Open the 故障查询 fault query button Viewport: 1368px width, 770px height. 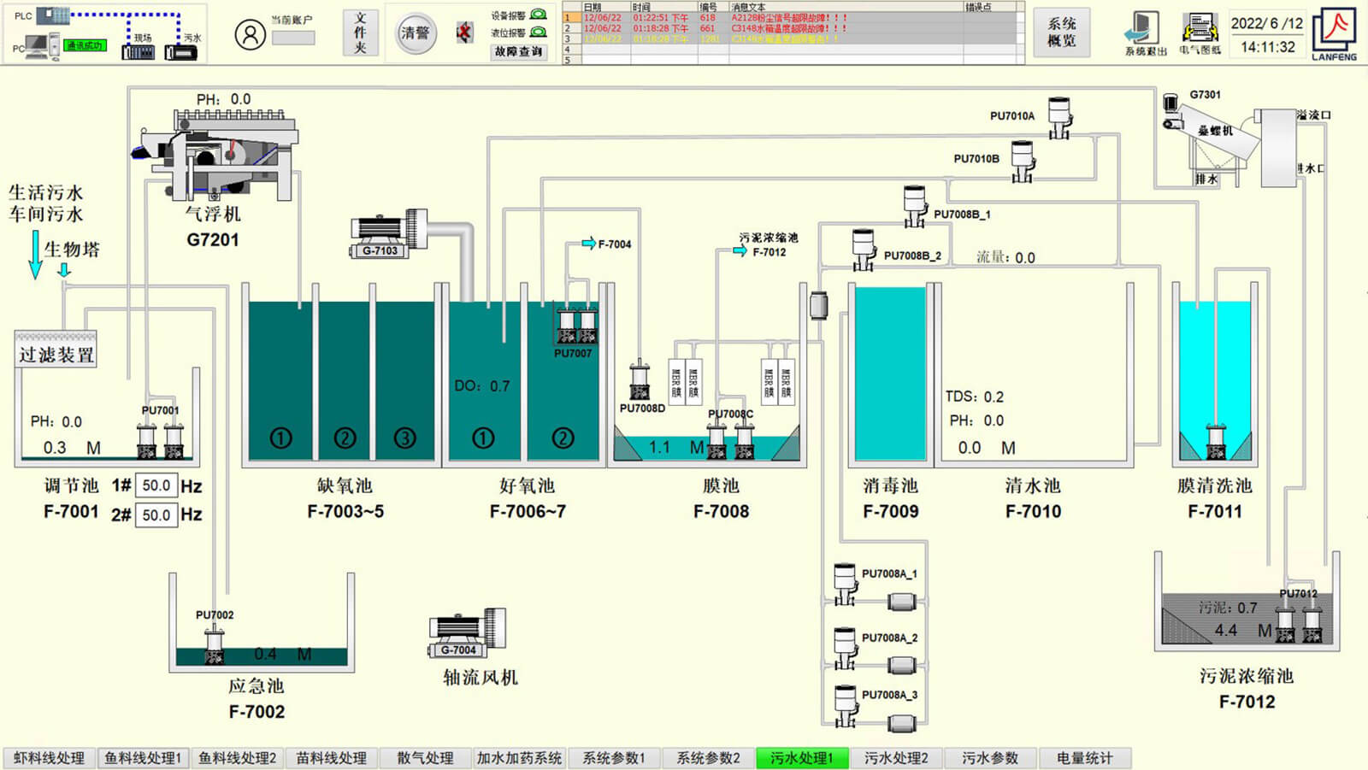(518, 51)
